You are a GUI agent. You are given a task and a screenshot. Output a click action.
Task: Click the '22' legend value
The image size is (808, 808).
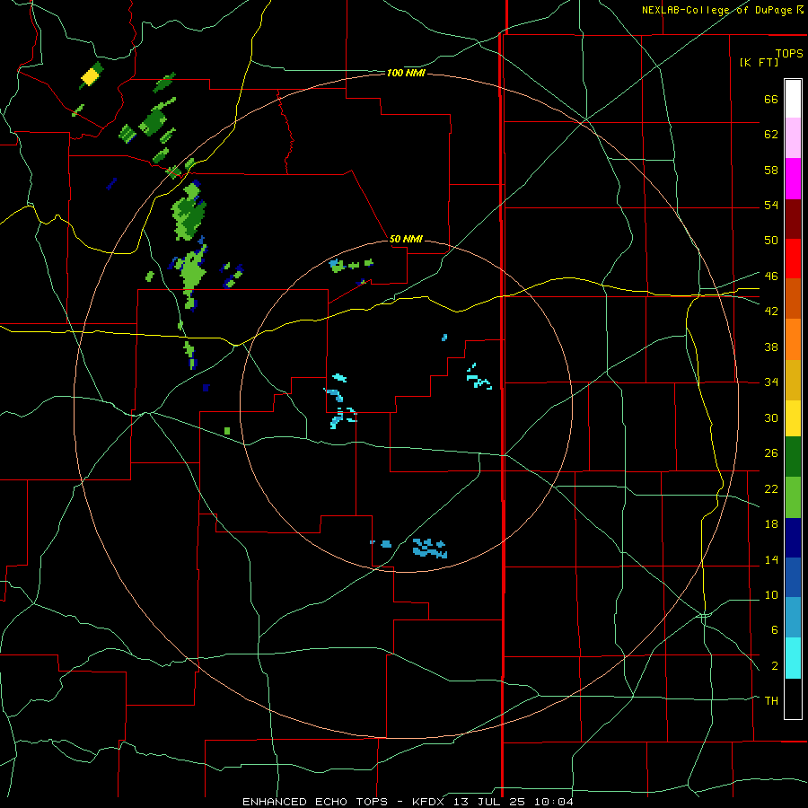[x=771, y=488]
